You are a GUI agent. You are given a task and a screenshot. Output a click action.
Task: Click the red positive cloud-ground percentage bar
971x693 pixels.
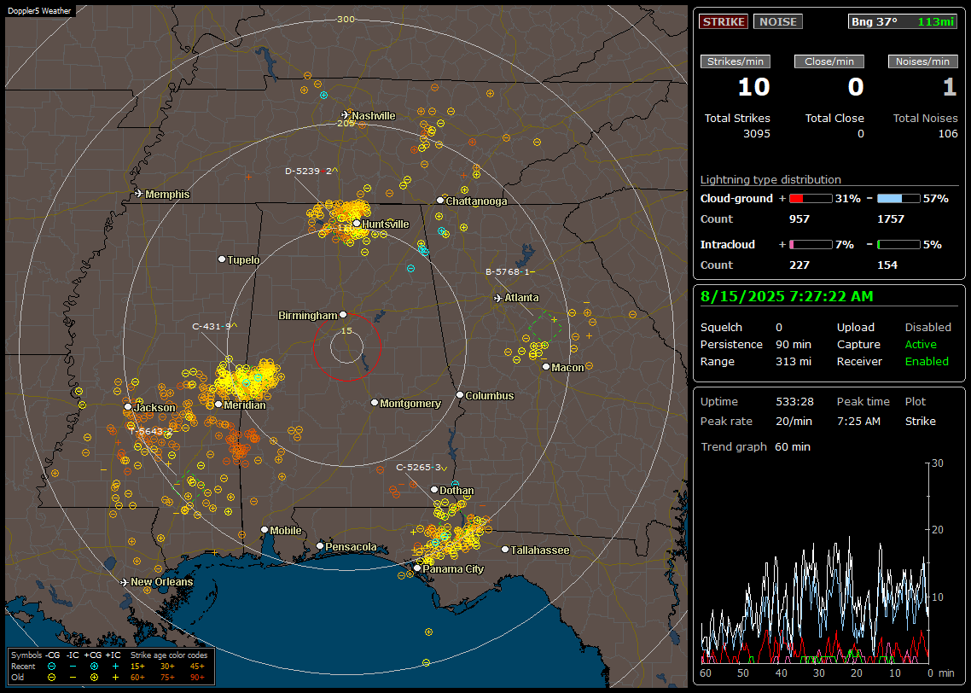point(811,199)
